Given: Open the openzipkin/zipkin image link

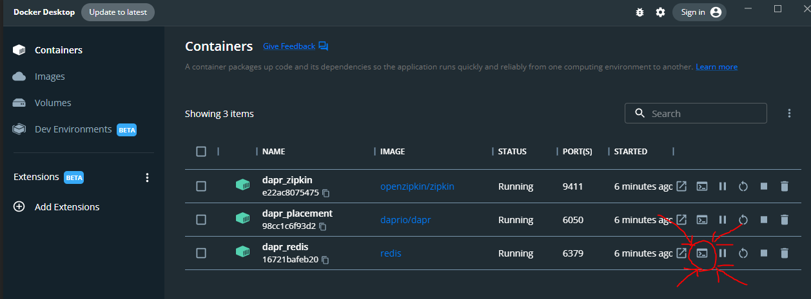Looking at the screenshot, I should coord(417,186).
